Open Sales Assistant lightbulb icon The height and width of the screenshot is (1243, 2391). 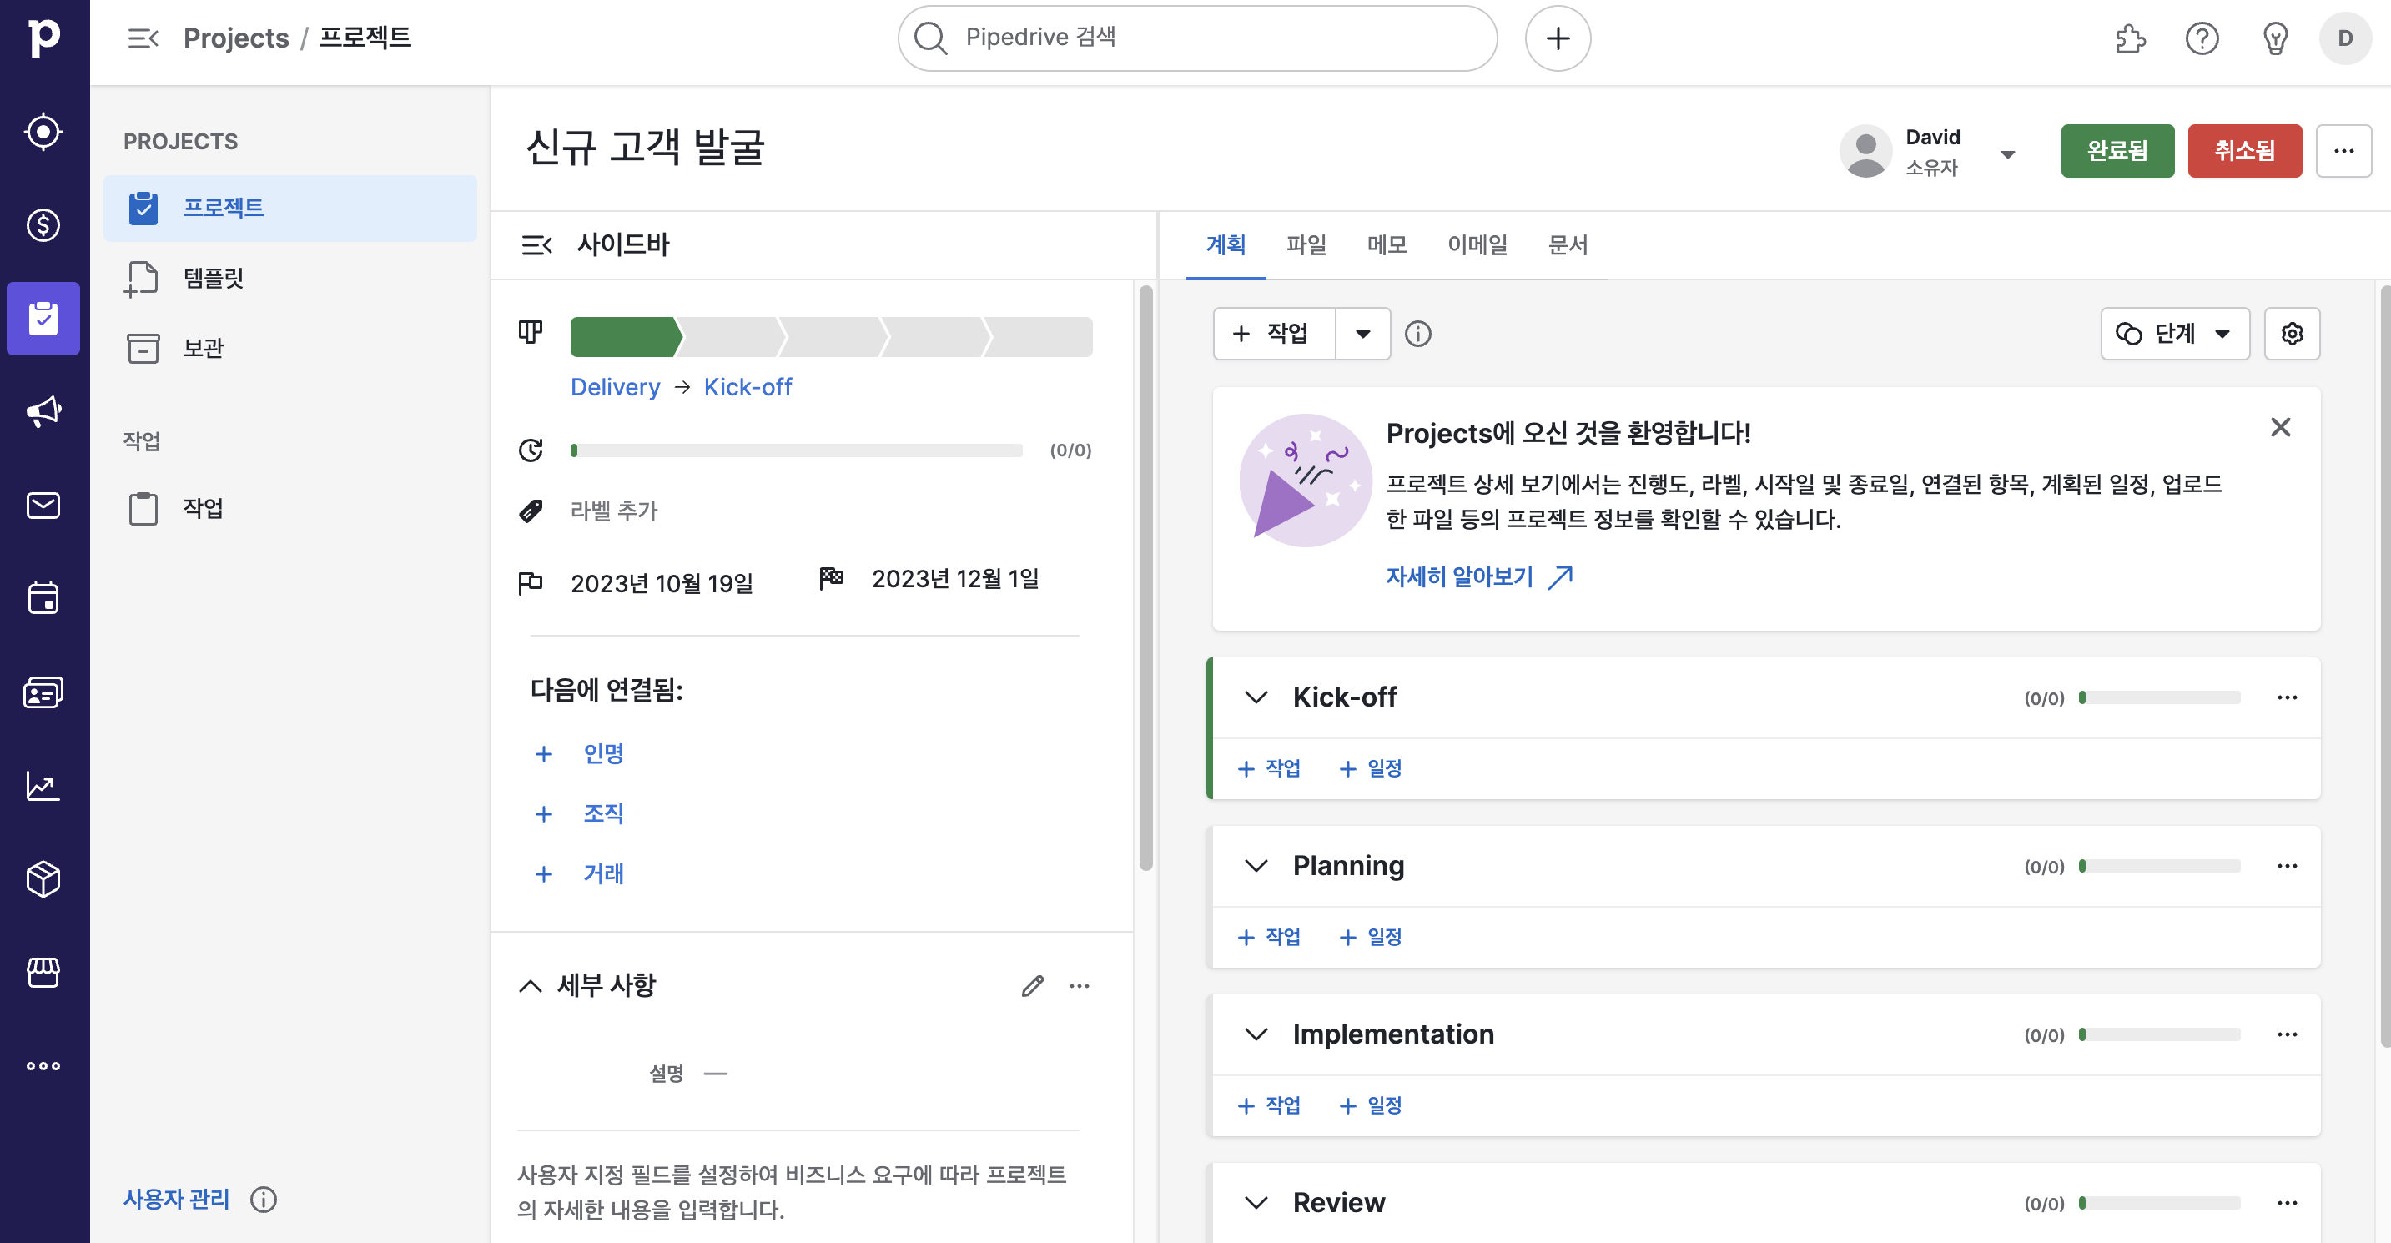coord(2274,38)
